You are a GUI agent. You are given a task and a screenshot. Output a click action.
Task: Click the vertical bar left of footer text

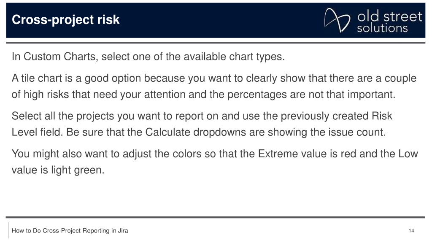tap(8, 230)
